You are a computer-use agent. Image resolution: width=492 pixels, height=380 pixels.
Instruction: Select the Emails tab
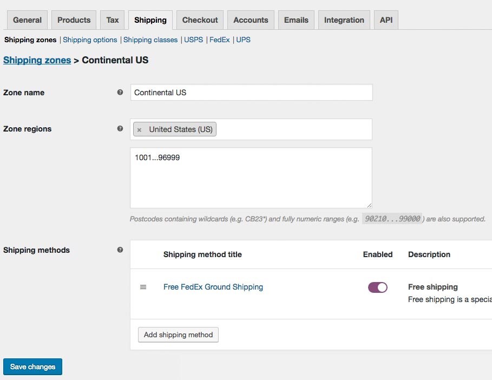click(x=296, y=20)
